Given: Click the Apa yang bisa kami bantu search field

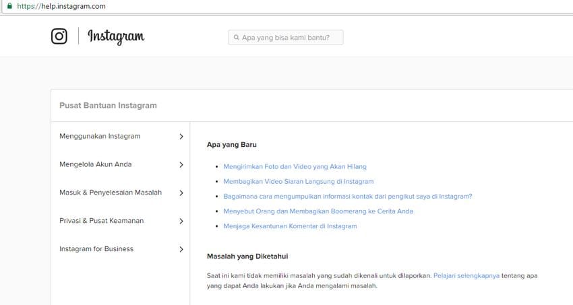Looking at the screenshot, I should pos(290,38).
